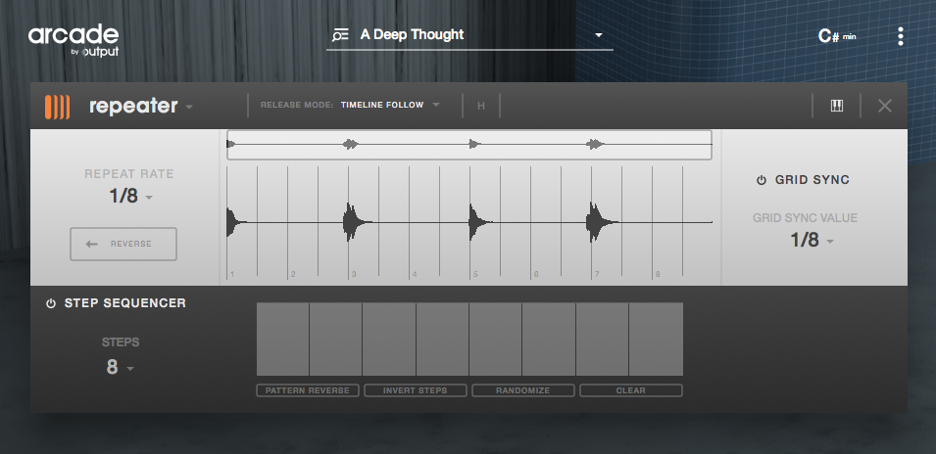The image size is (936, 454).
Task: Click the waveform transient at grid marker 1
Action: (233, 222)
